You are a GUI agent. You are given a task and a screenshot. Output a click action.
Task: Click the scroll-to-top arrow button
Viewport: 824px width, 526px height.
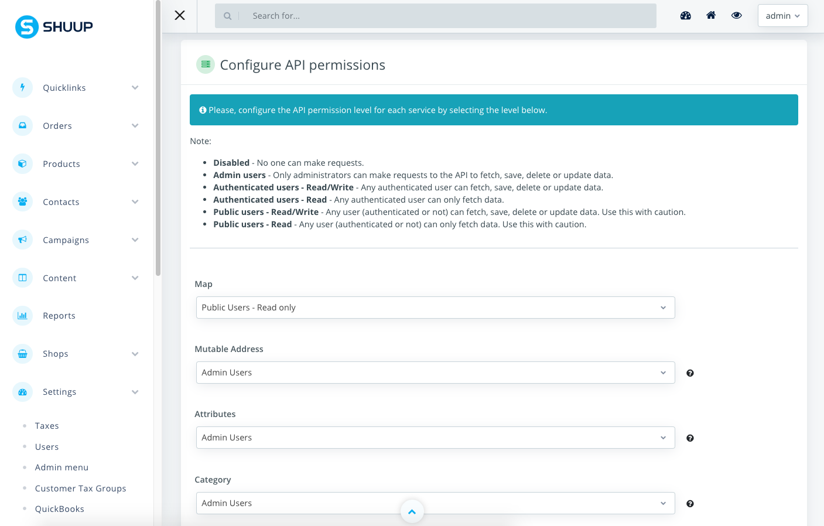pos(412,511)
